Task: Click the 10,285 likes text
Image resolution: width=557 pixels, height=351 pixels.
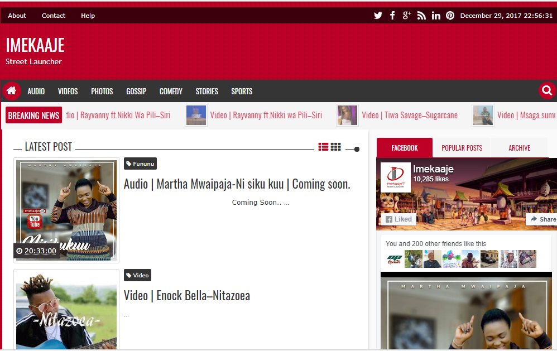Action: [431, 179]
